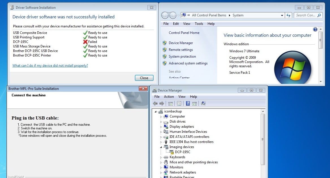This screenshot has width=330, height=178.
Task: Click the Imaging devices camera icon
Action: 166,147
